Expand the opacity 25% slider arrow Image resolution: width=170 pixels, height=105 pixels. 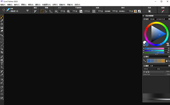pyautogui.click(x=76, y=11)
